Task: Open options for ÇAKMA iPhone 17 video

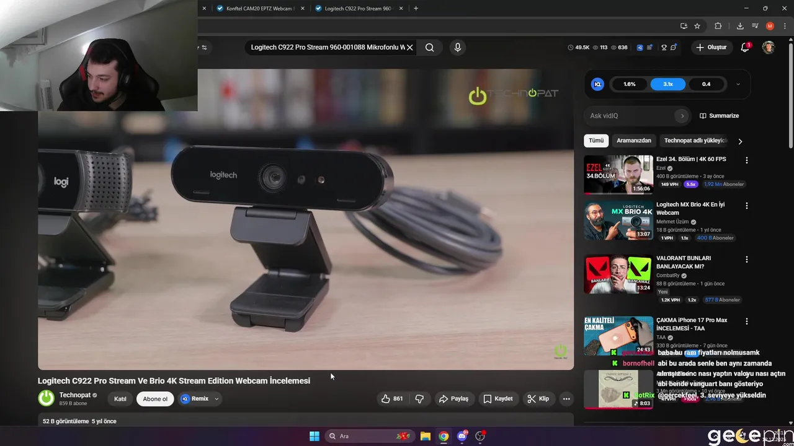Action: (x=747, y=321)
